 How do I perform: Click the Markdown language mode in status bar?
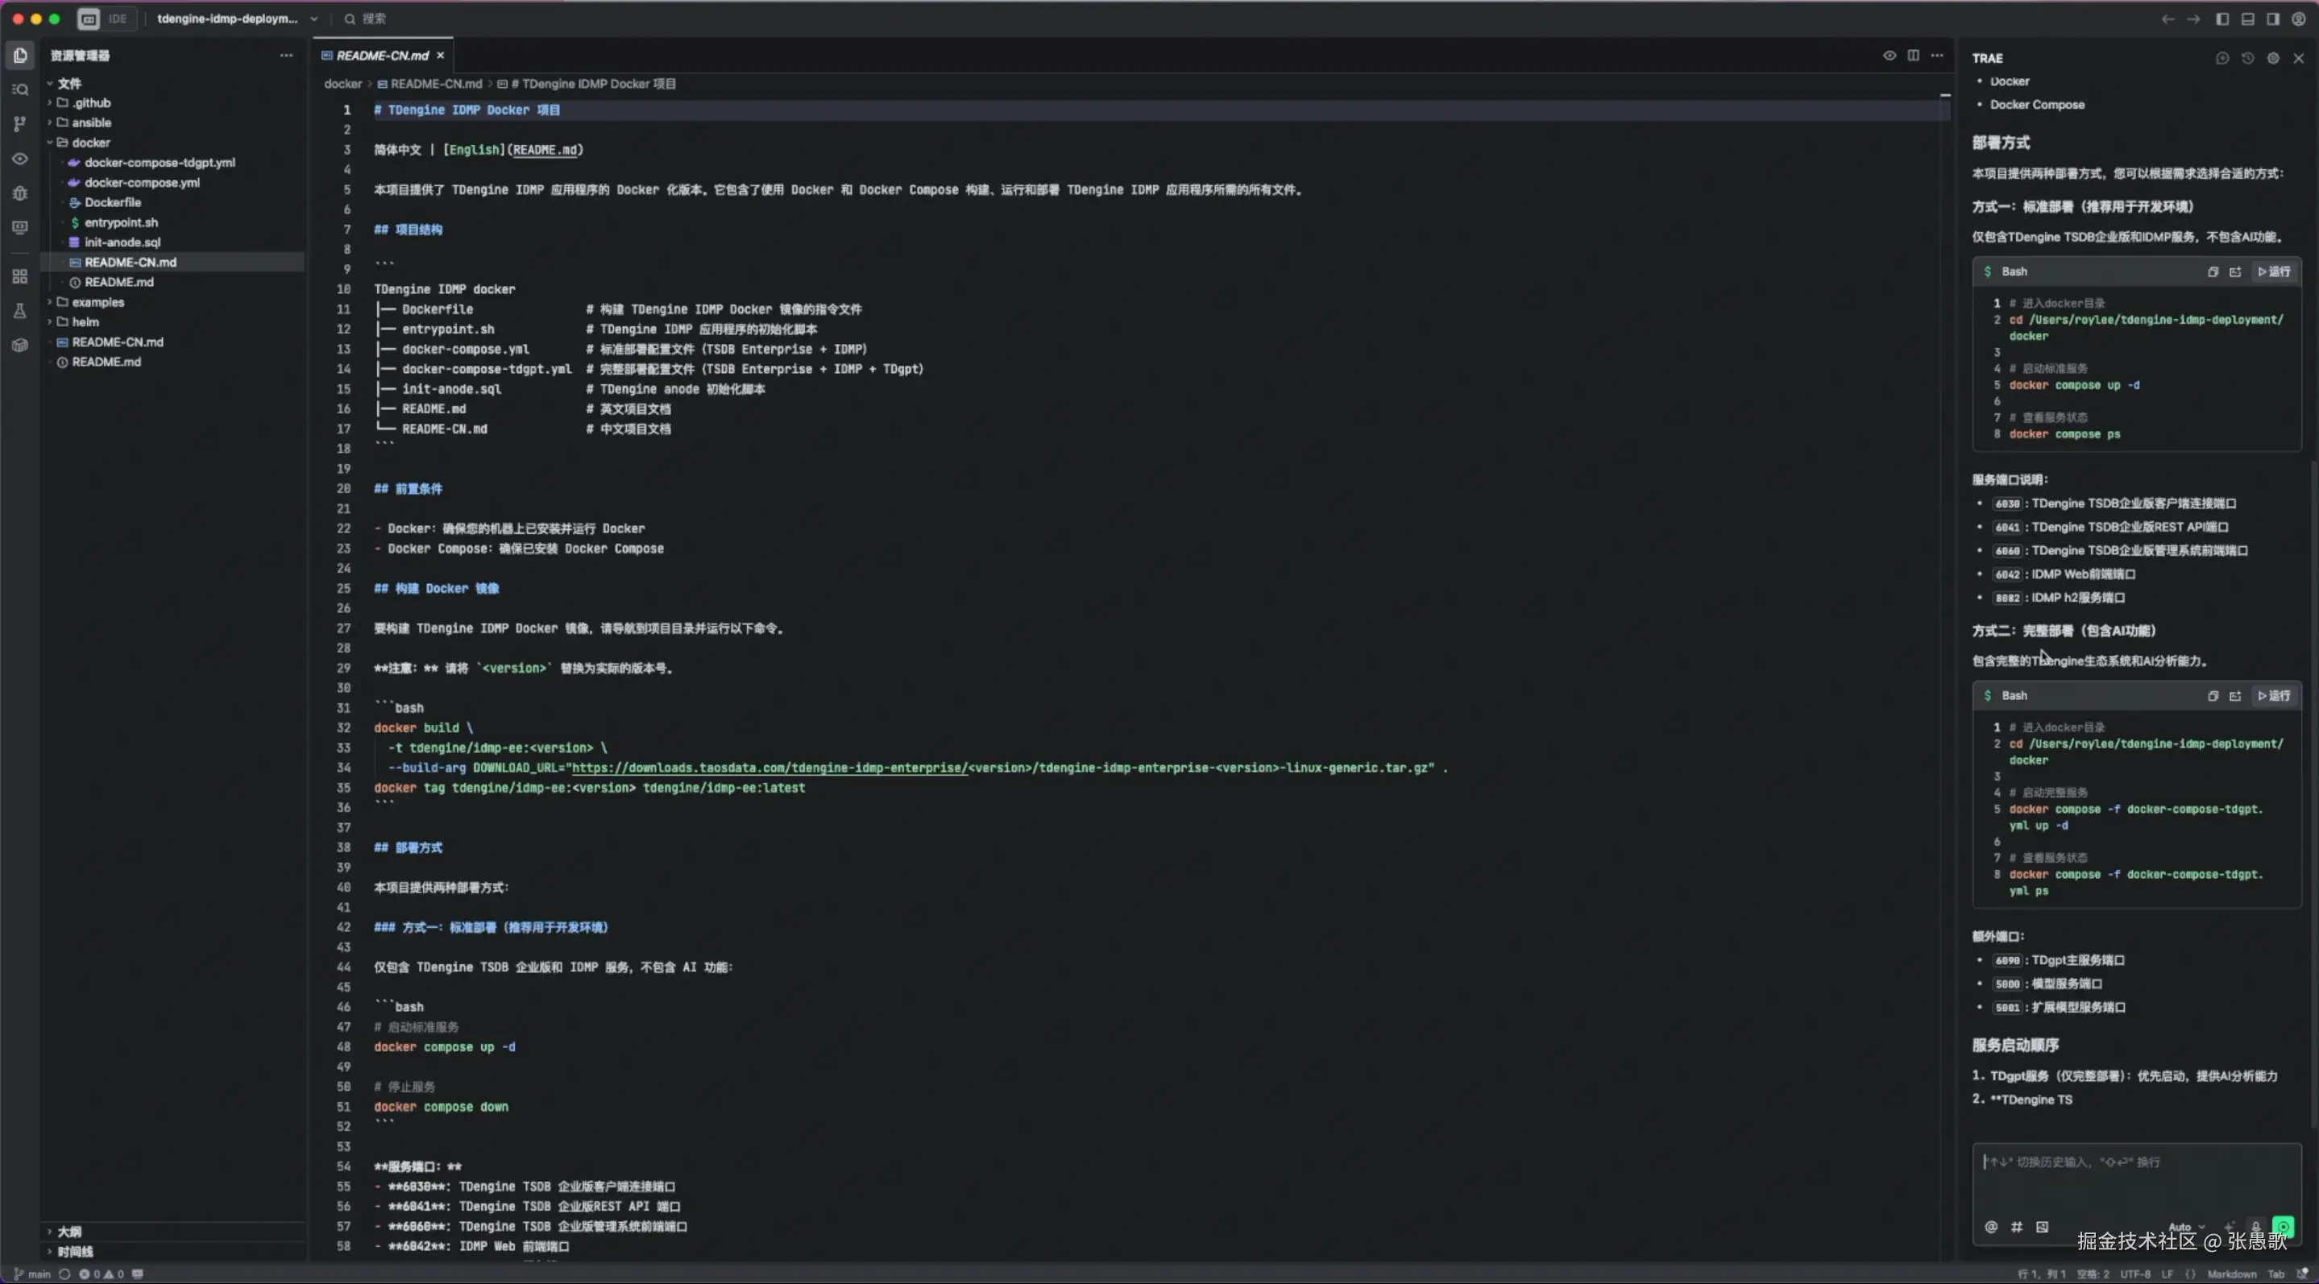tap(2231, 1274)
